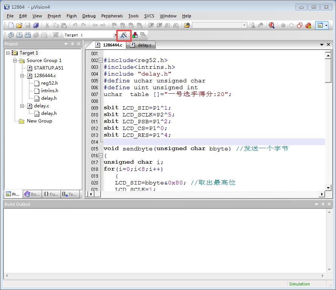The height and width of the screenshot is (290, 336).
Task: Pin the Project panel
Action: point(73,44)
